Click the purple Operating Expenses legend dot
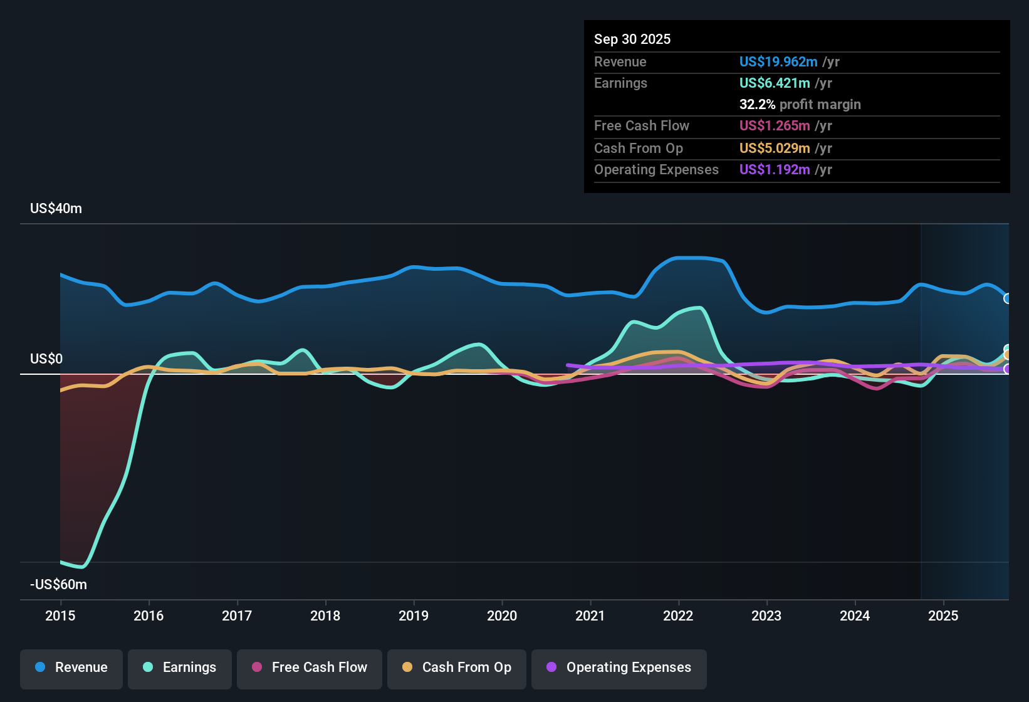 (x=550, y=668)
